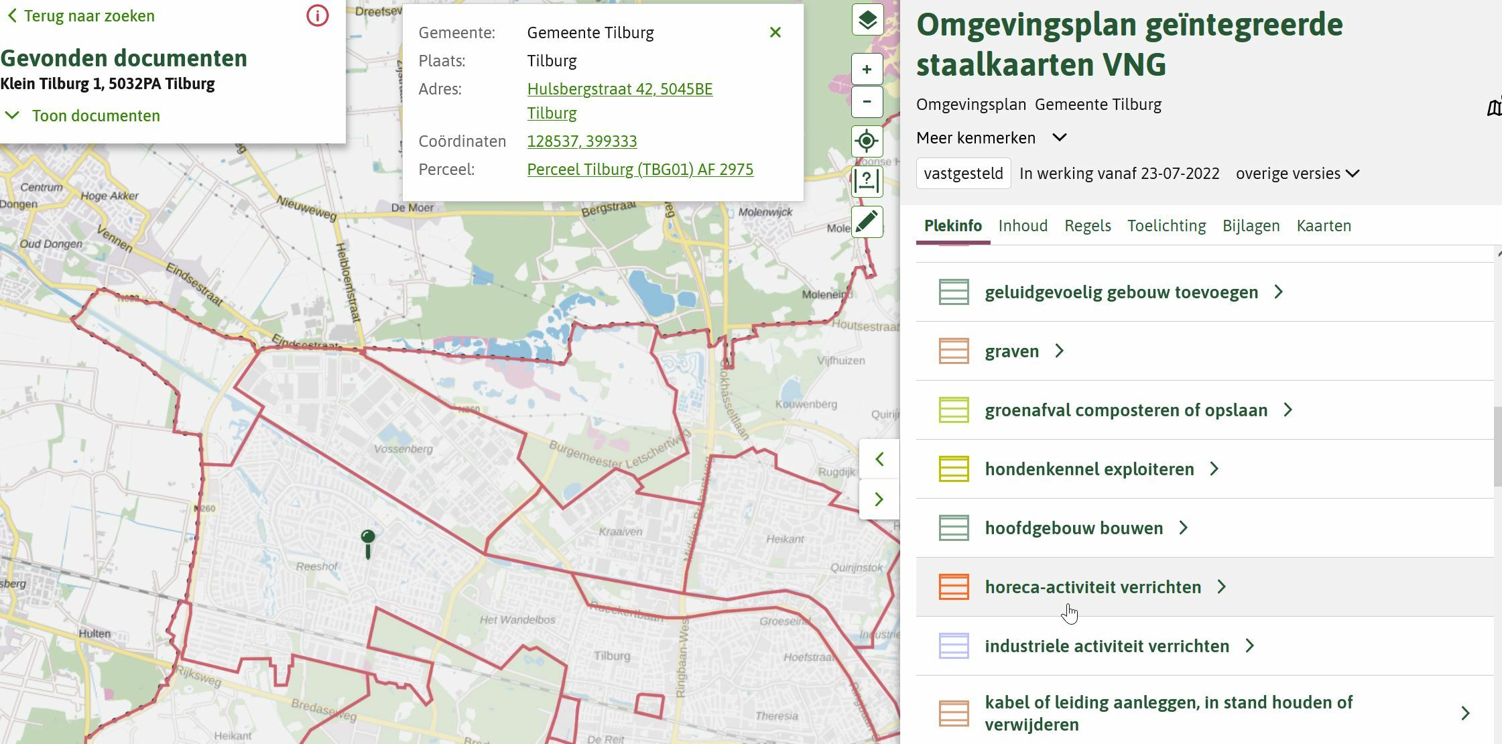Zoom out on the map
The height and width of the screenshot is (744, 1502).
pos(867,102)
